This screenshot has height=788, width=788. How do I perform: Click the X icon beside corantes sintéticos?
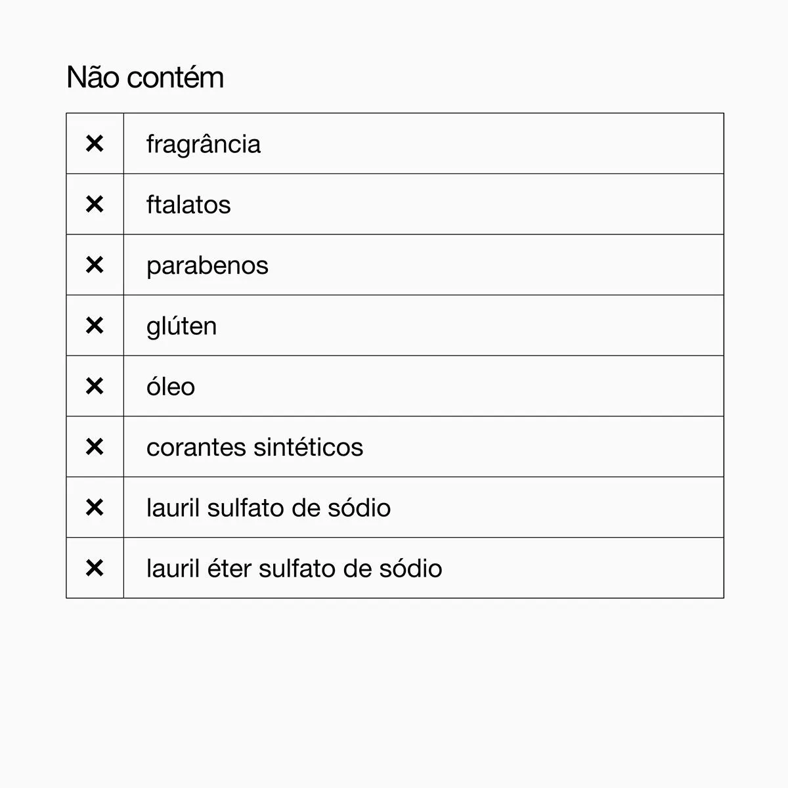point(95,447)
